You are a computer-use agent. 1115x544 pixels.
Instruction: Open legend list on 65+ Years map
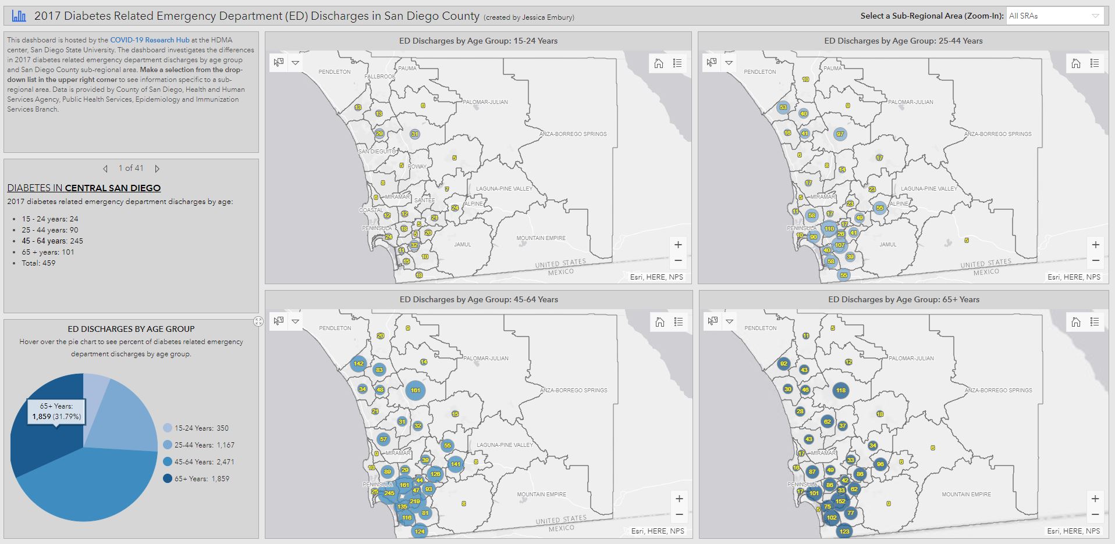pyautogui.click(x=1095, y=322)
